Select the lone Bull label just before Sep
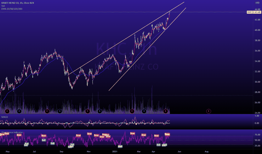Image resolution: width=262 pixels, height=154 pixels. [53, 143]
